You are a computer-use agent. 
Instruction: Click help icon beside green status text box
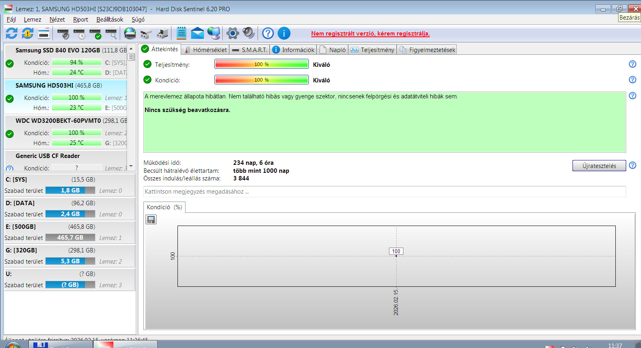point(633,96)
